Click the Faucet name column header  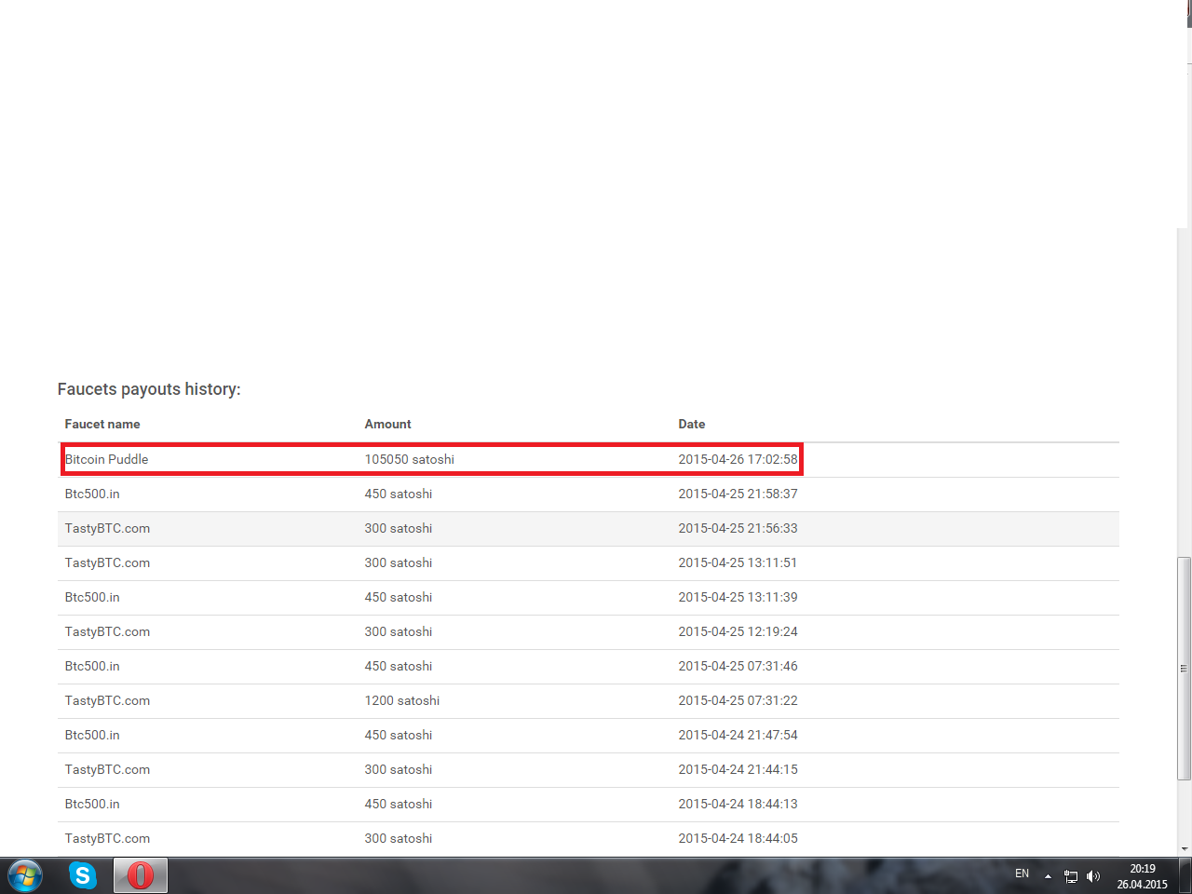click(102, 424)
